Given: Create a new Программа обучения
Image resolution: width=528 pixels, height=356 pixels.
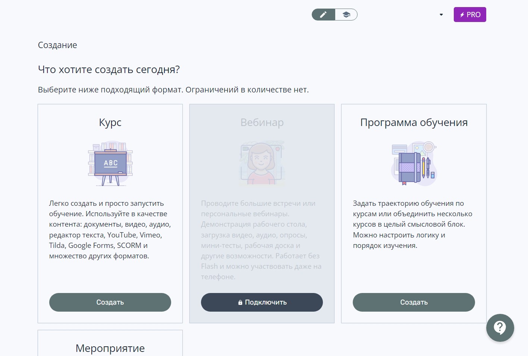Looking at the screenshot, I should (414, 302).
